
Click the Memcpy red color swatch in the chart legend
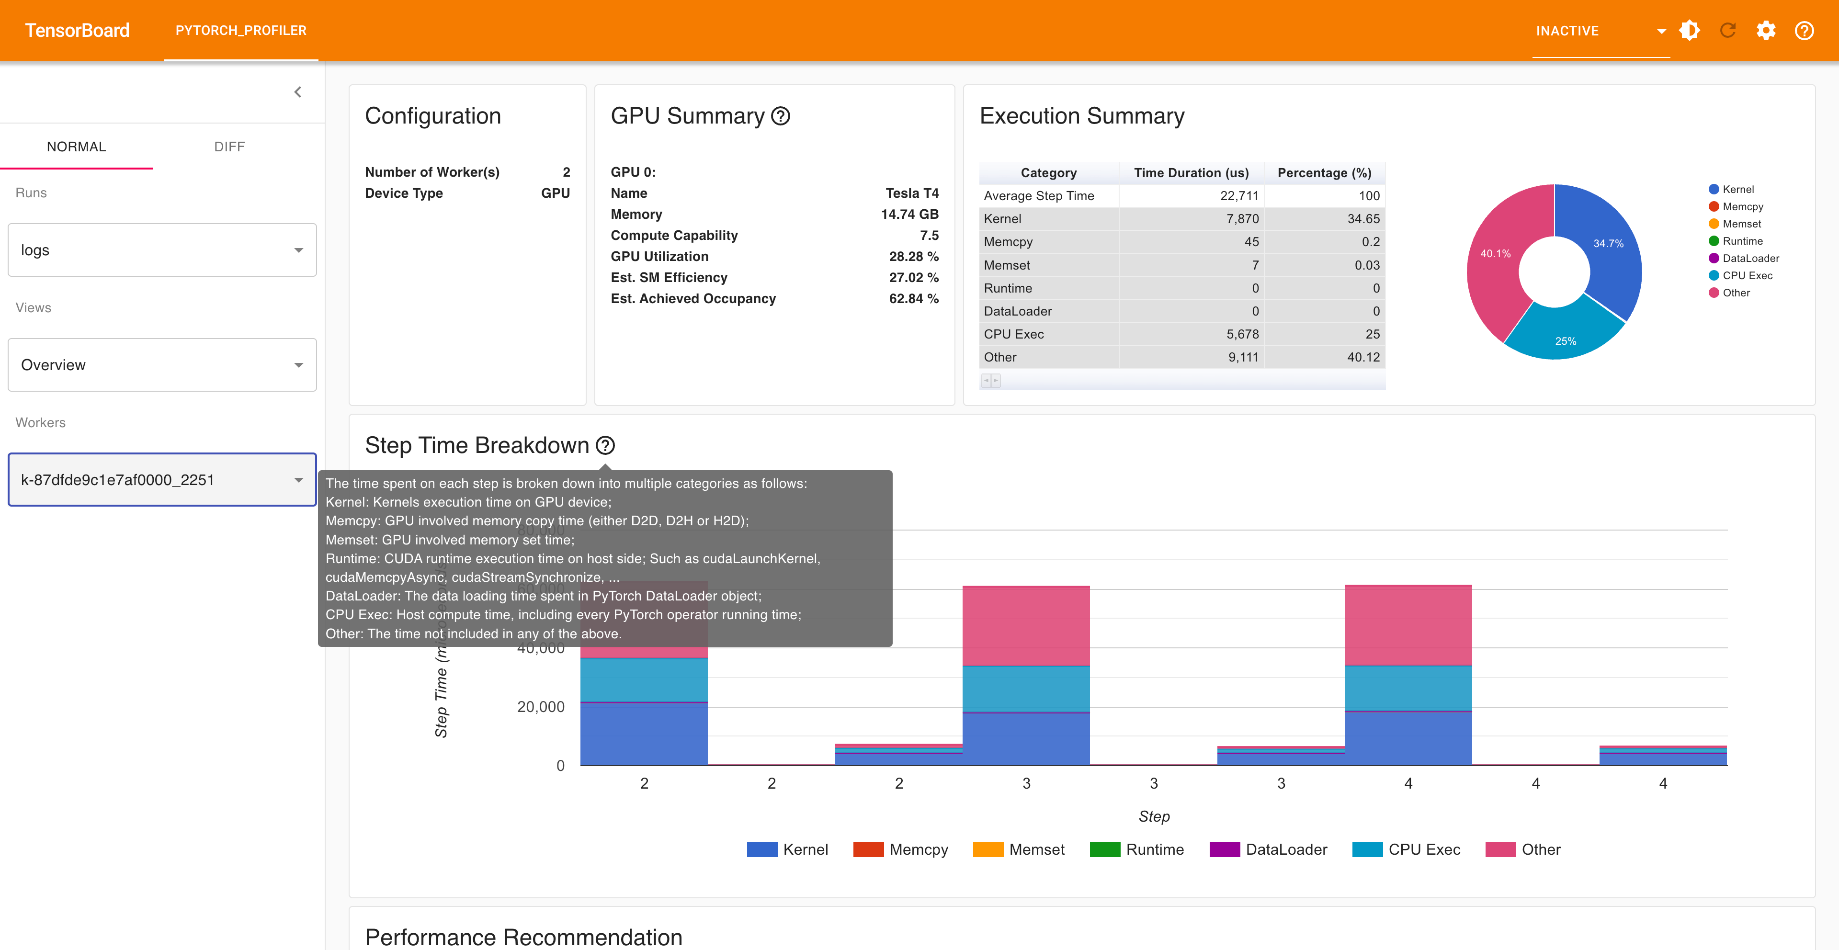point(868,849)
